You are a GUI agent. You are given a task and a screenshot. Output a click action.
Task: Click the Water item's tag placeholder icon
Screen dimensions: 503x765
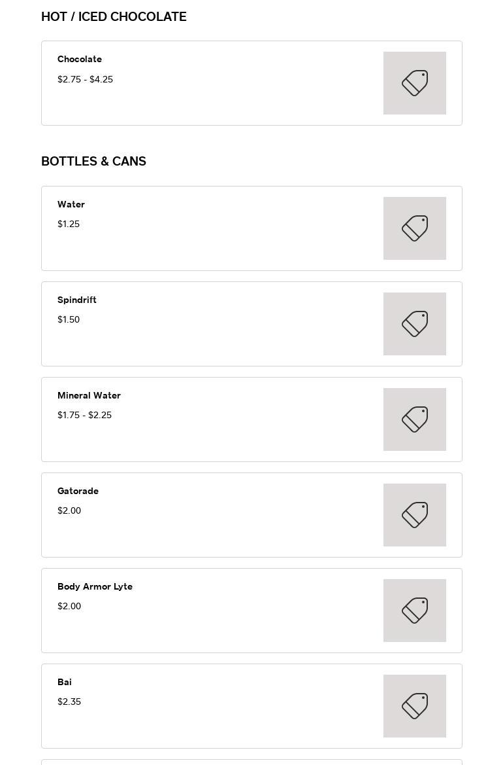point(415,228)
